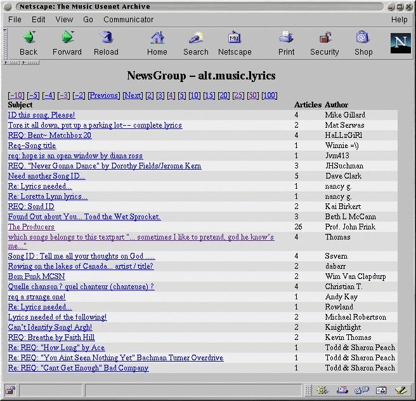This screenshot has height=401, width=416.
Task: Click the status bar padlock icon
Action: click(10, 390)
